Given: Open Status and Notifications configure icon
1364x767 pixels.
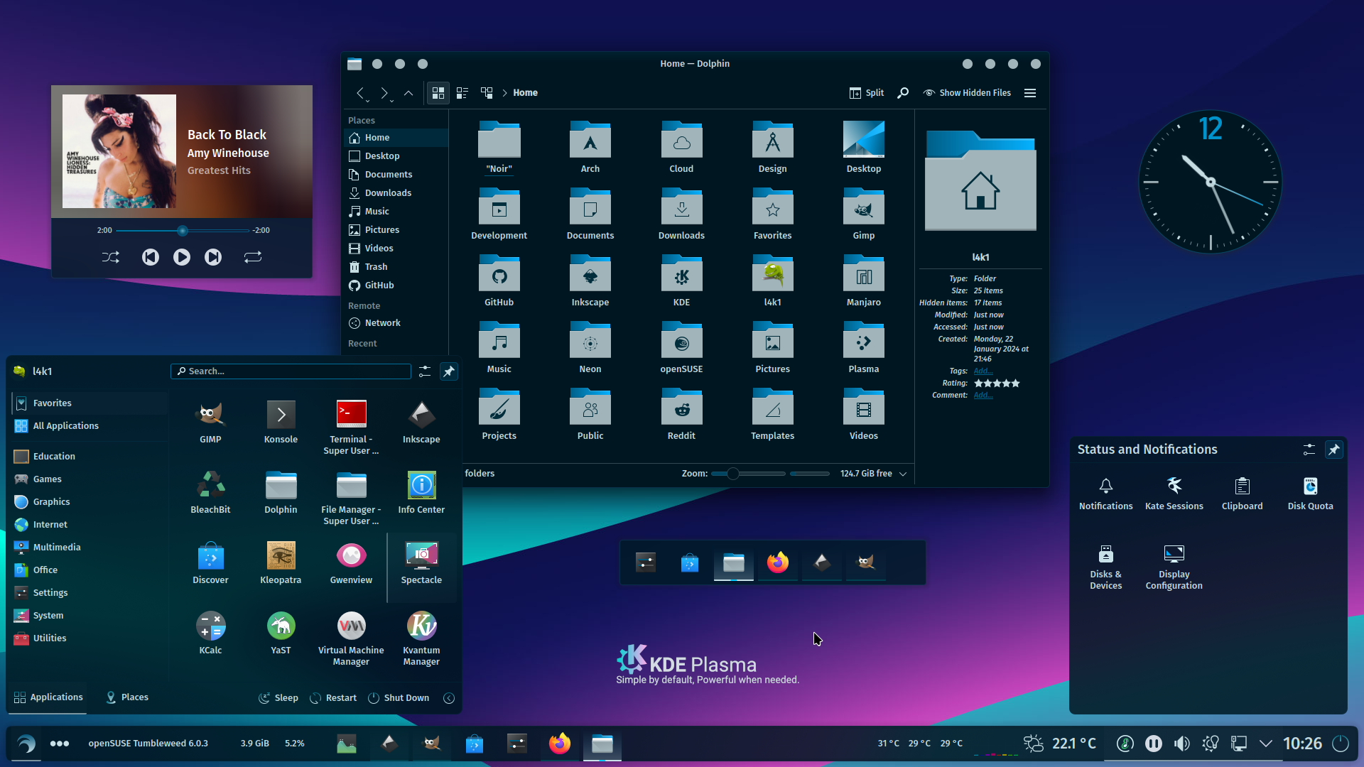Looking at the screenshot, I should coord(1309,450).
